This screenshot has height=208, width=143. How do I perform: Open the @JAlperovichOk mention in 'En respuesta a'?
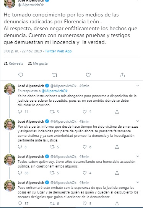55,91
